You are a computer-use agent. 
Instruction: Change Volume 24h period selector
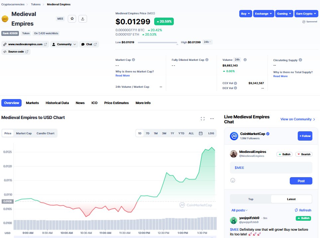(x=237, y=59)
